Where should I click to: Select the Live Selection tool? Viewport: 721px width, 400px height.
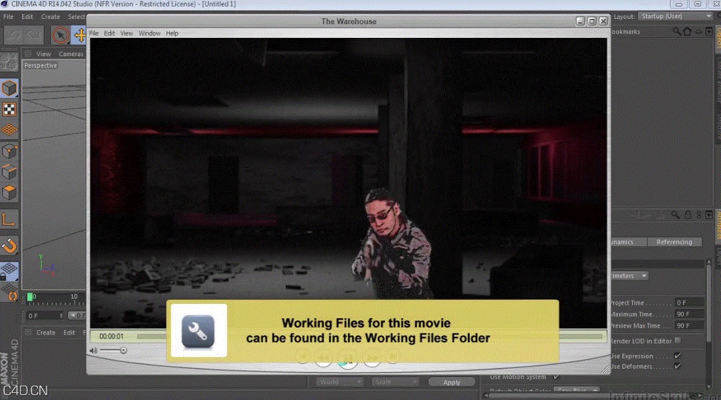click(59, 35)
